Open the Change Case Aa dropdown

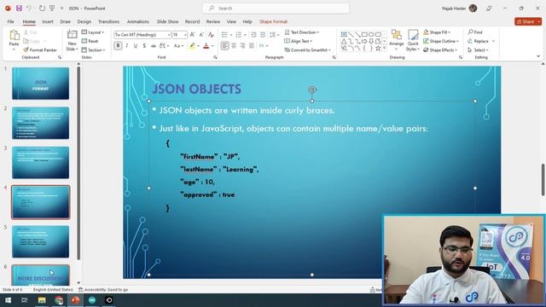(x=178, y=45)
